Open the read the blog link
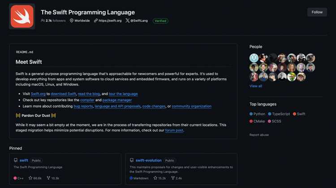336x188 pixels. click(x=89, y=94)
